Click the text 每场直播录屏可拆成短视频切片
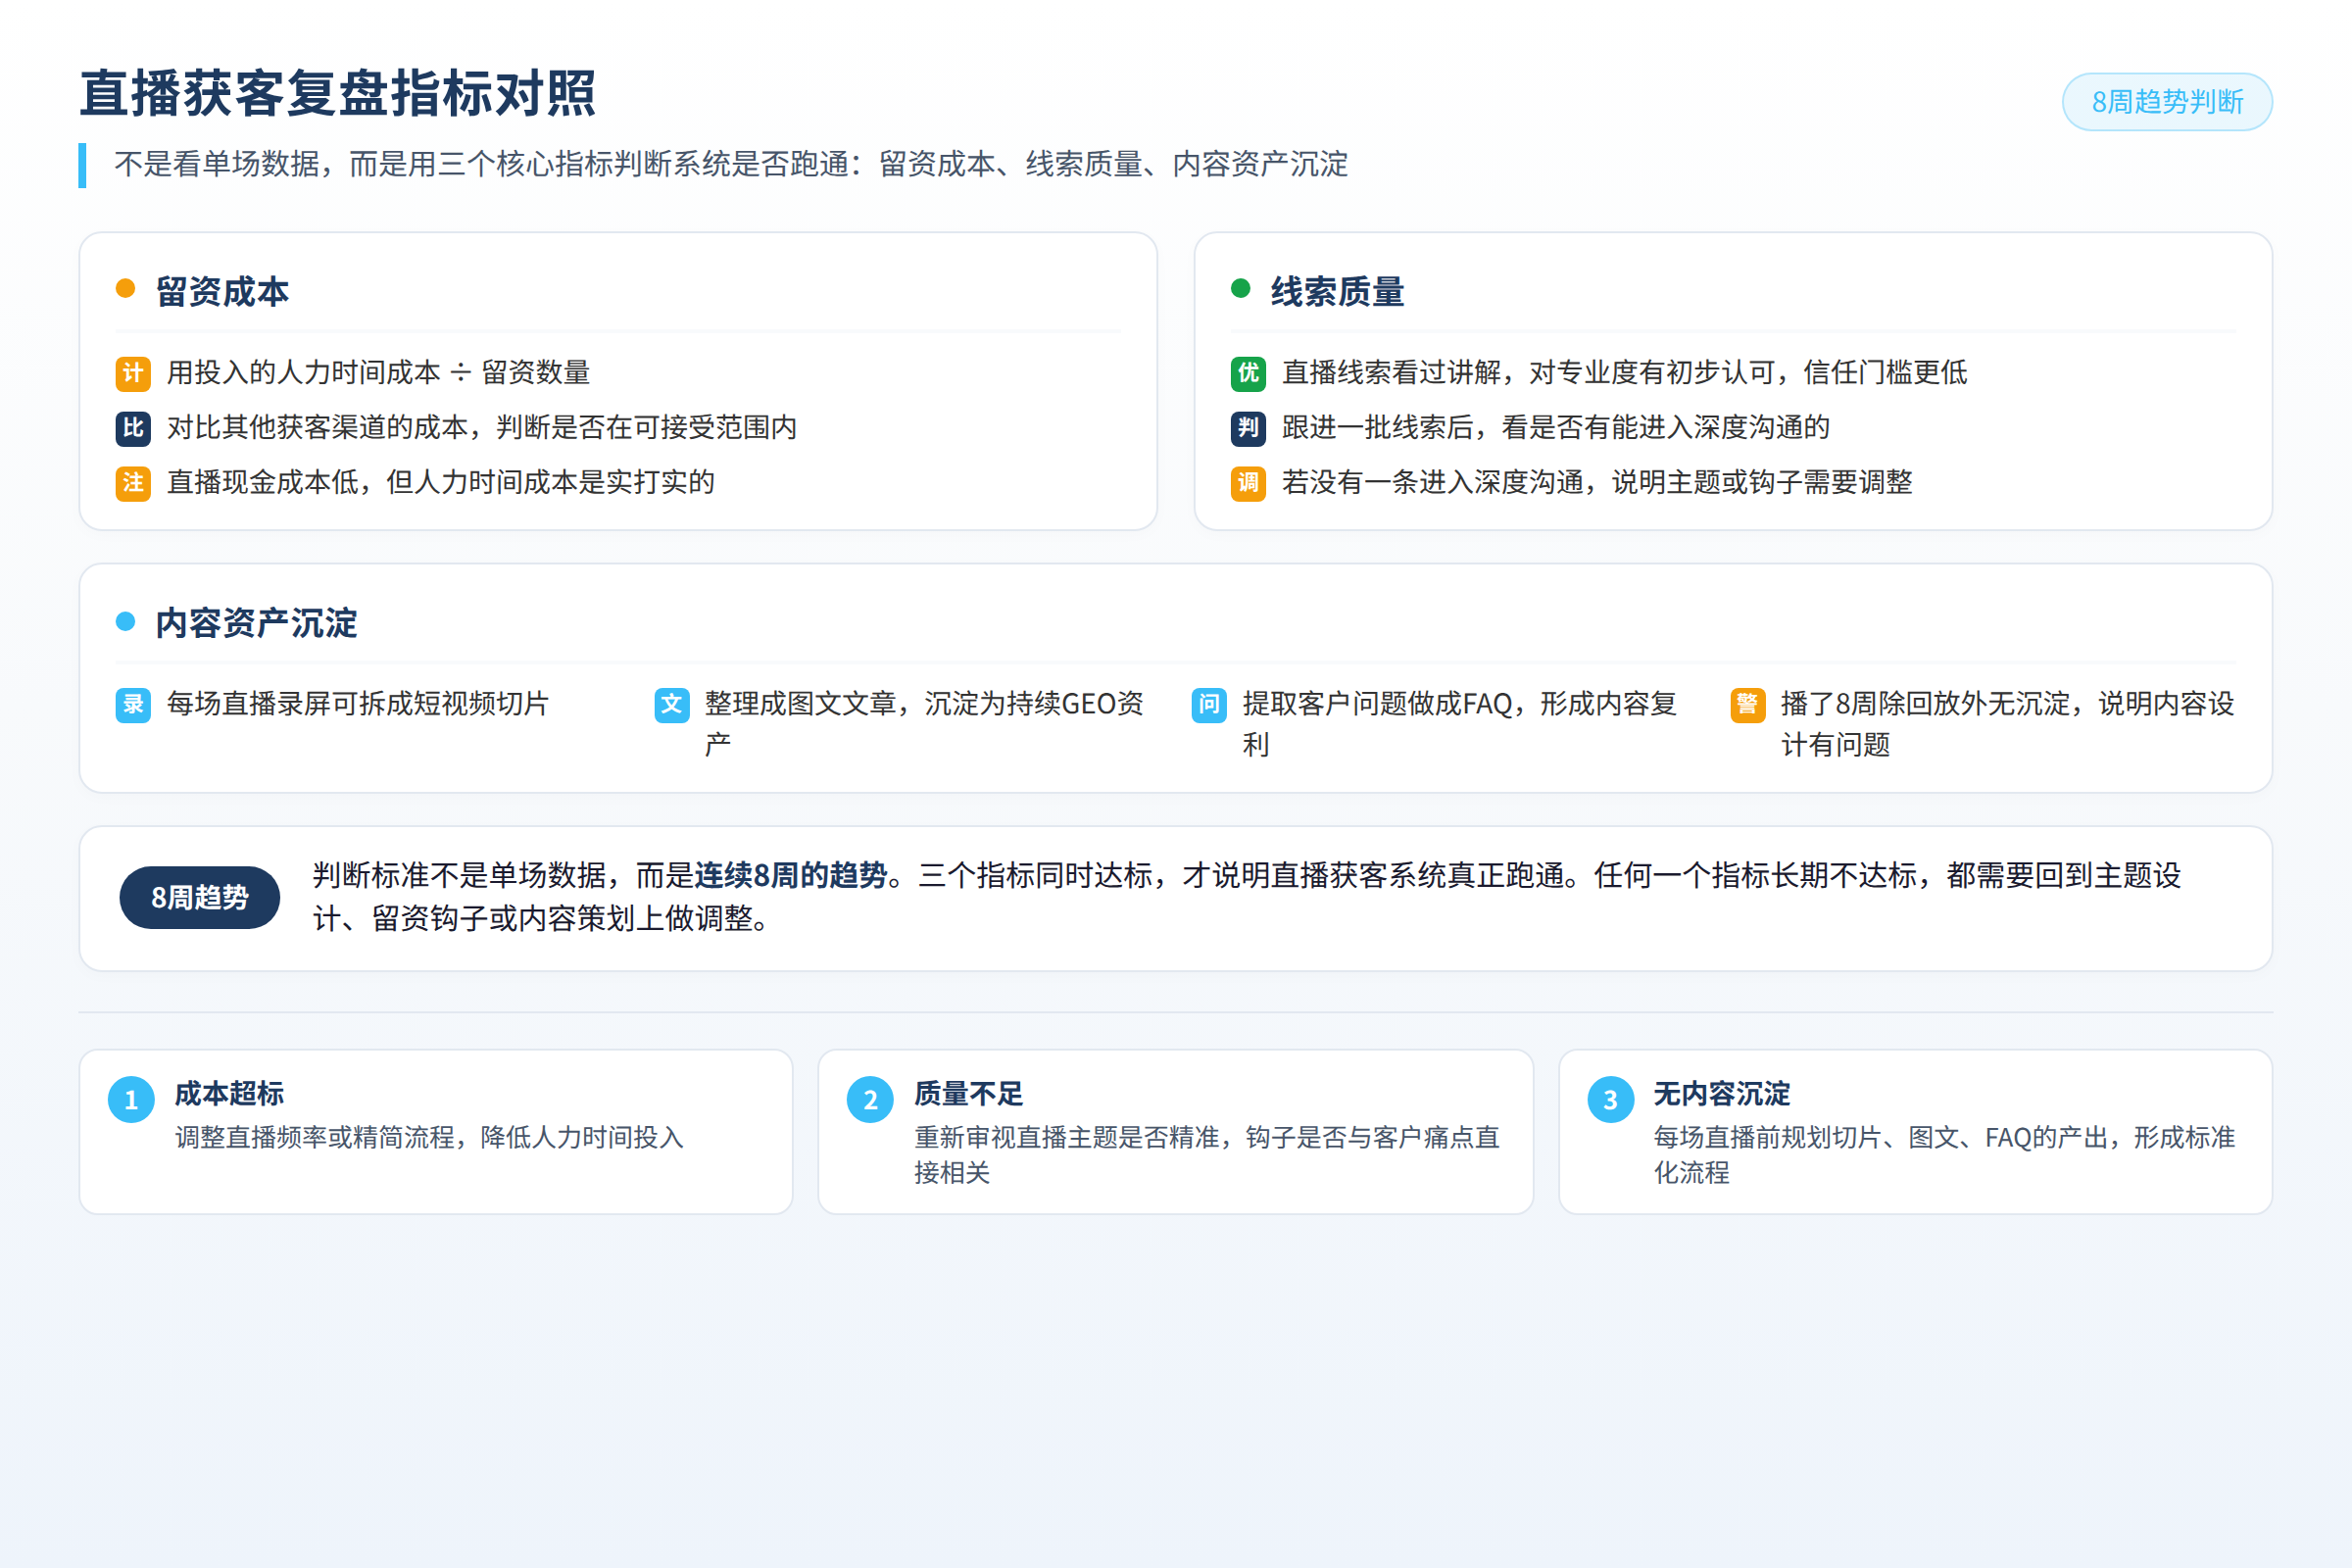Viewport: 2352px width, 1568px height. 358,704
